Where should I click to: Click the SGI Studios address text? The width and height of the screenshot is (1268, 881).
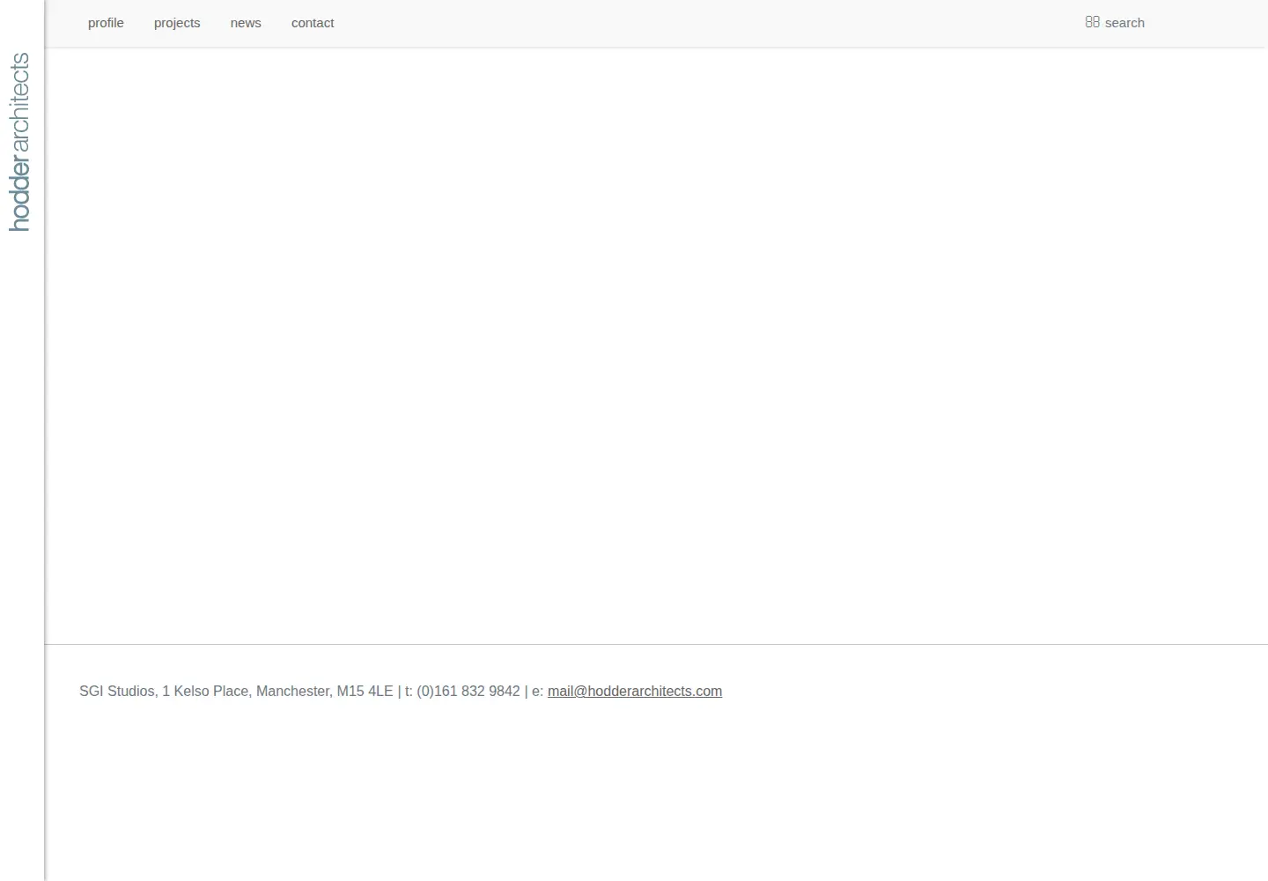(x=236, y=692)
